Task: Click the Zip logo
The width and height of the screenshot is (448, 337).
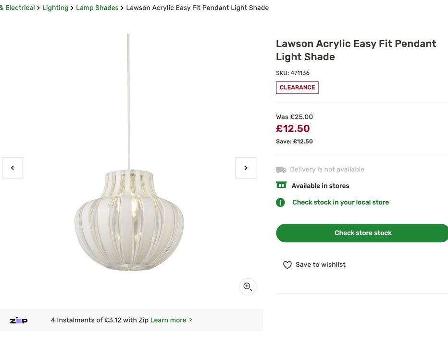Action: click(x=19, y=321)
